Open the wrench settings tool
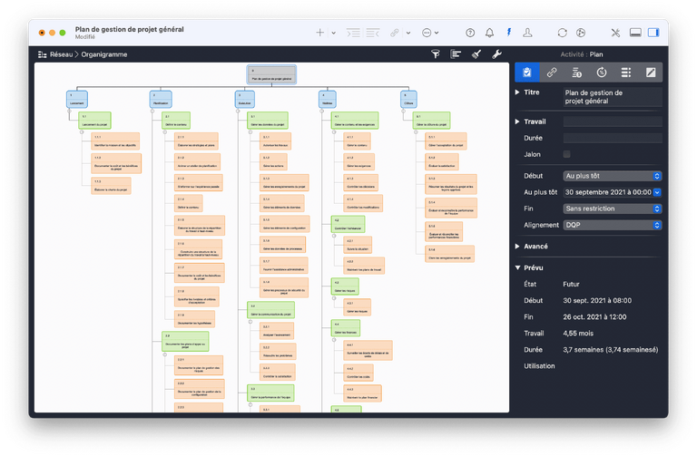Screen dimensions: 697x456 (496, 54)
